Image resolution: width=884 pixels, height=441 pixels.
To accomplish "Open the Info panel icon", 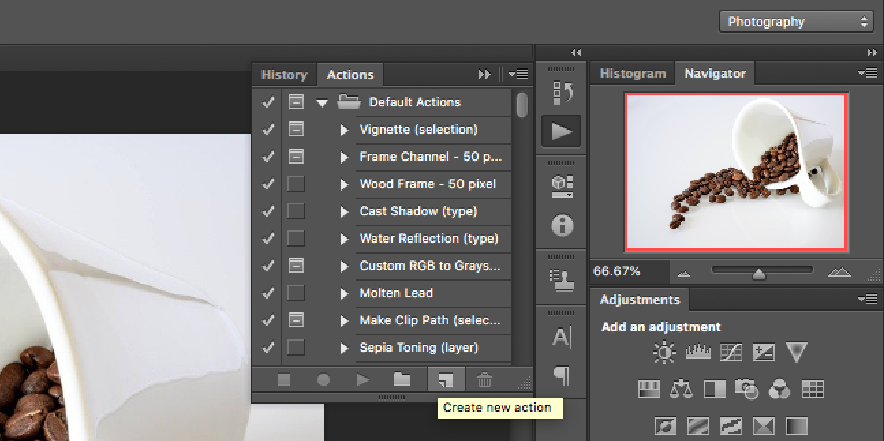I will click(561, 226).
